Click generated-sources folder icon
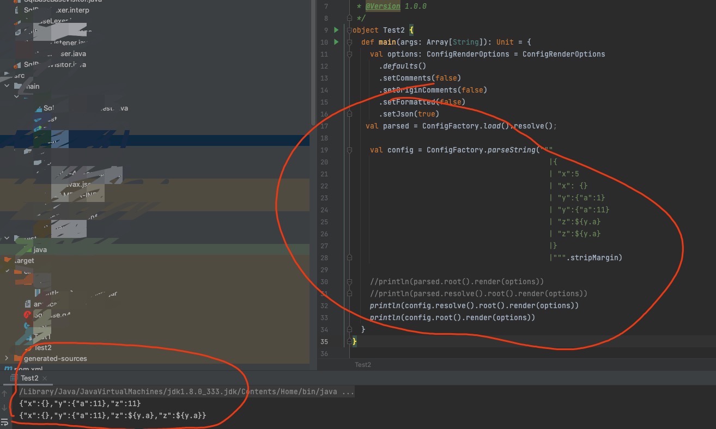The image size is (716, 429). 18,358
